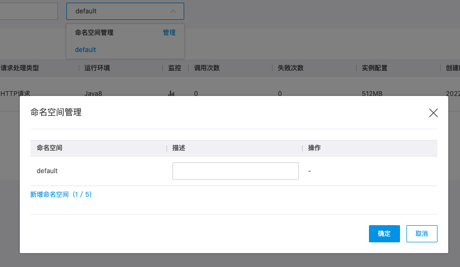The height and width of the screenshot is (267, 460).
Task: Click the monitoring bar chart icon
Action: 171,93
